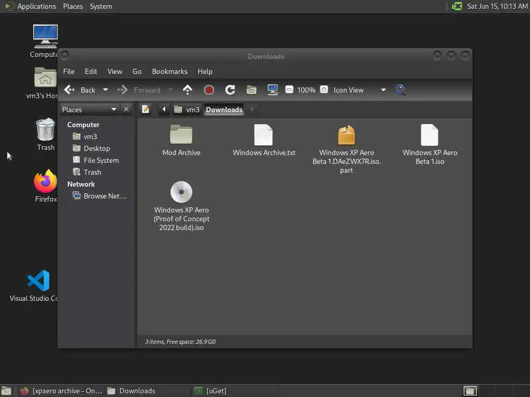Screen dimensions: 530x397
Task: Open the Icon View mode dropdown
Action: tap(360, 90)
